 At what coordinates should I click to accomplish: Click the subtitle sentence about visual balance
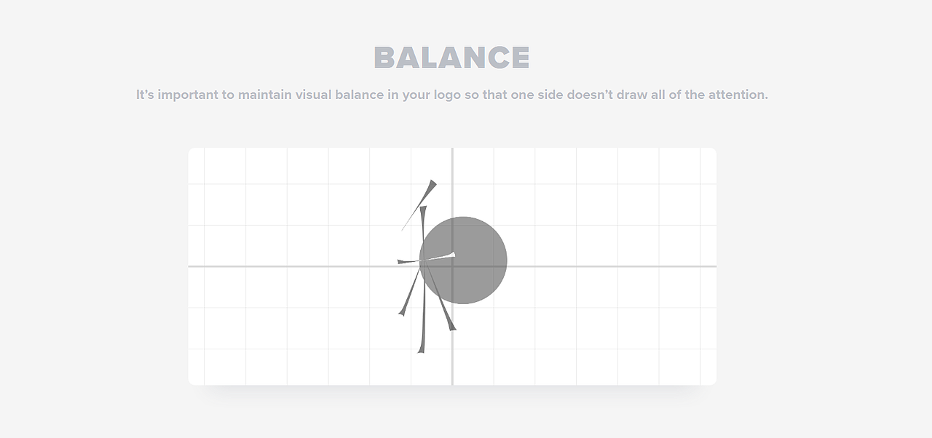pos(451,95)
